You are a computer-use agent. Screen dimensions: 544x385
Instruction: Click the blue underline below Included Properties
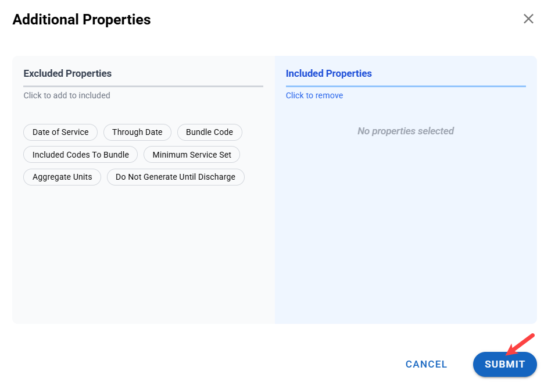click(x=406, y=86)
